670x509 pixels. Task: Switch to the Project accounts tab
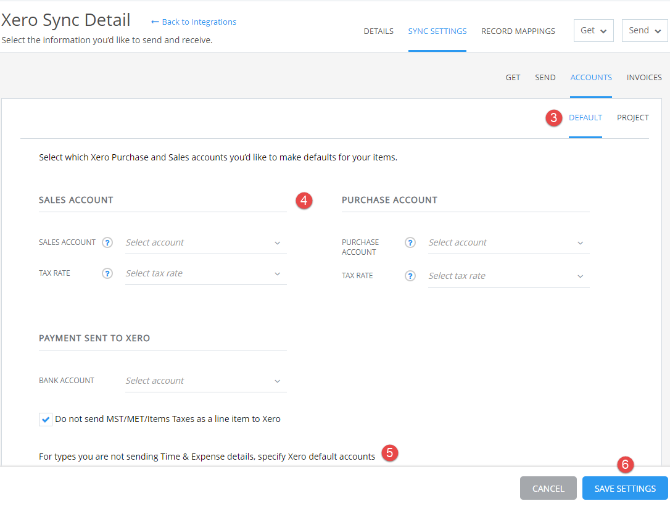[633, 117]
